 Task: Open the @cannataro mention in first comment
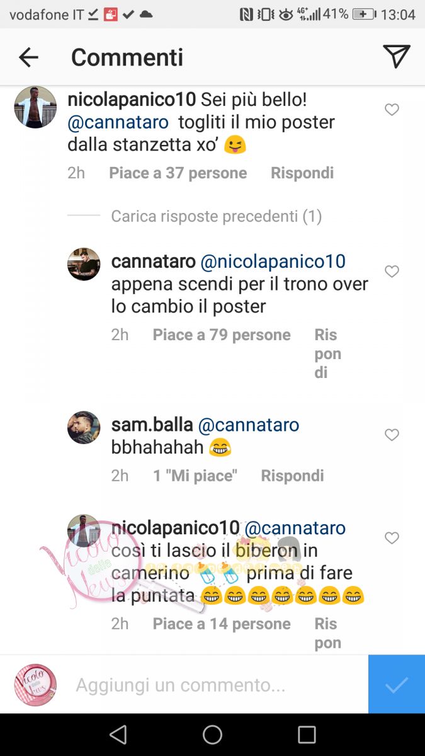pos(118,122)
